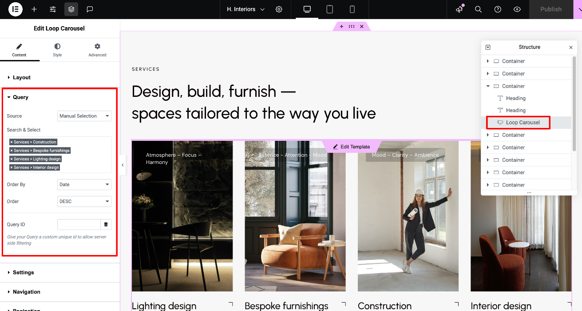This screenshot has width=582, height=311.
Task: Open the Order By dropdown
Action: pyautogui.click(x=84, y=184)
